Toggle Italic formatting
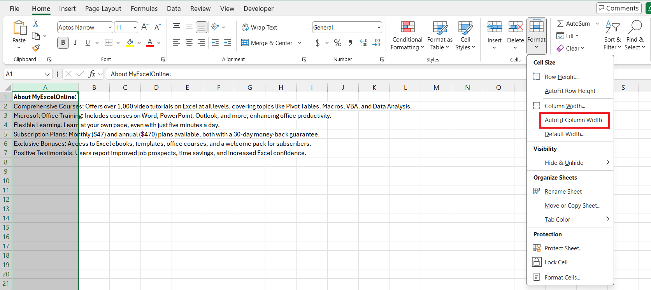The width and height of the screenshot is (651, 290). pos(75,43)
